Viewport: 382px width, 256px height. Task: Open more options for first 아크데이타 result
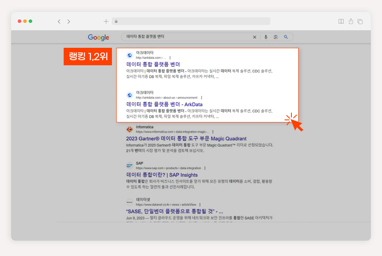point(170,58)
